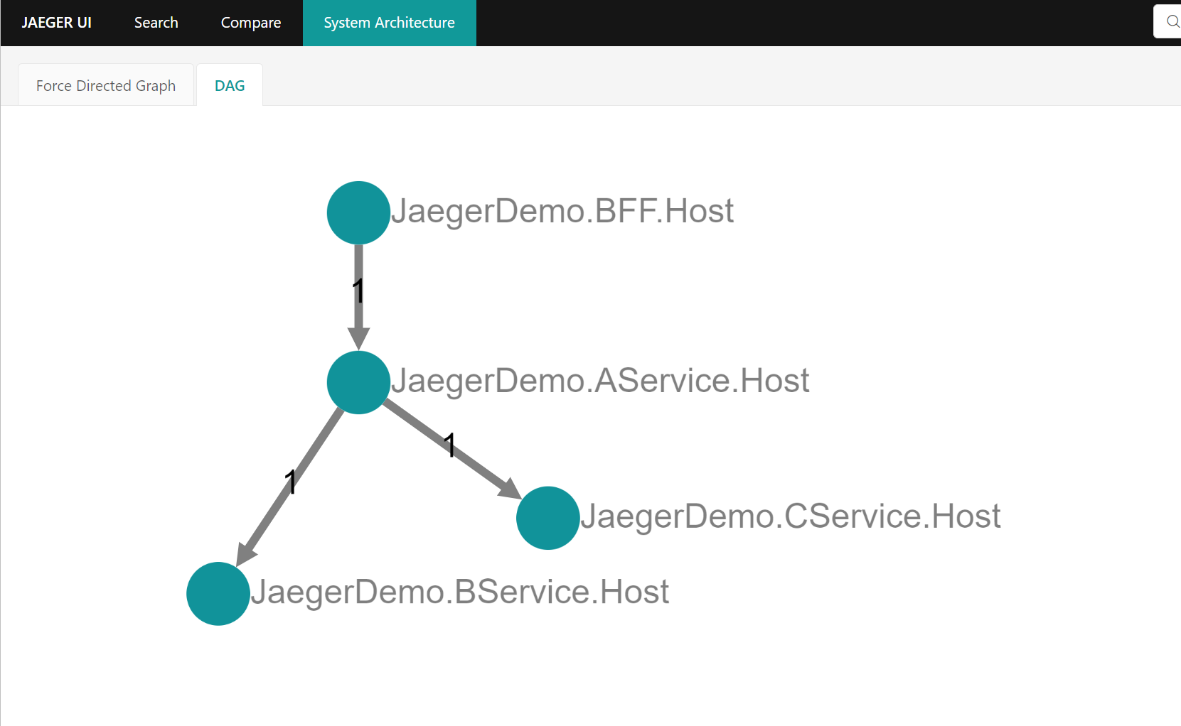This screenshot has width=1181, height=726.
Task: Open the Compare page
Action: [250, 22]
